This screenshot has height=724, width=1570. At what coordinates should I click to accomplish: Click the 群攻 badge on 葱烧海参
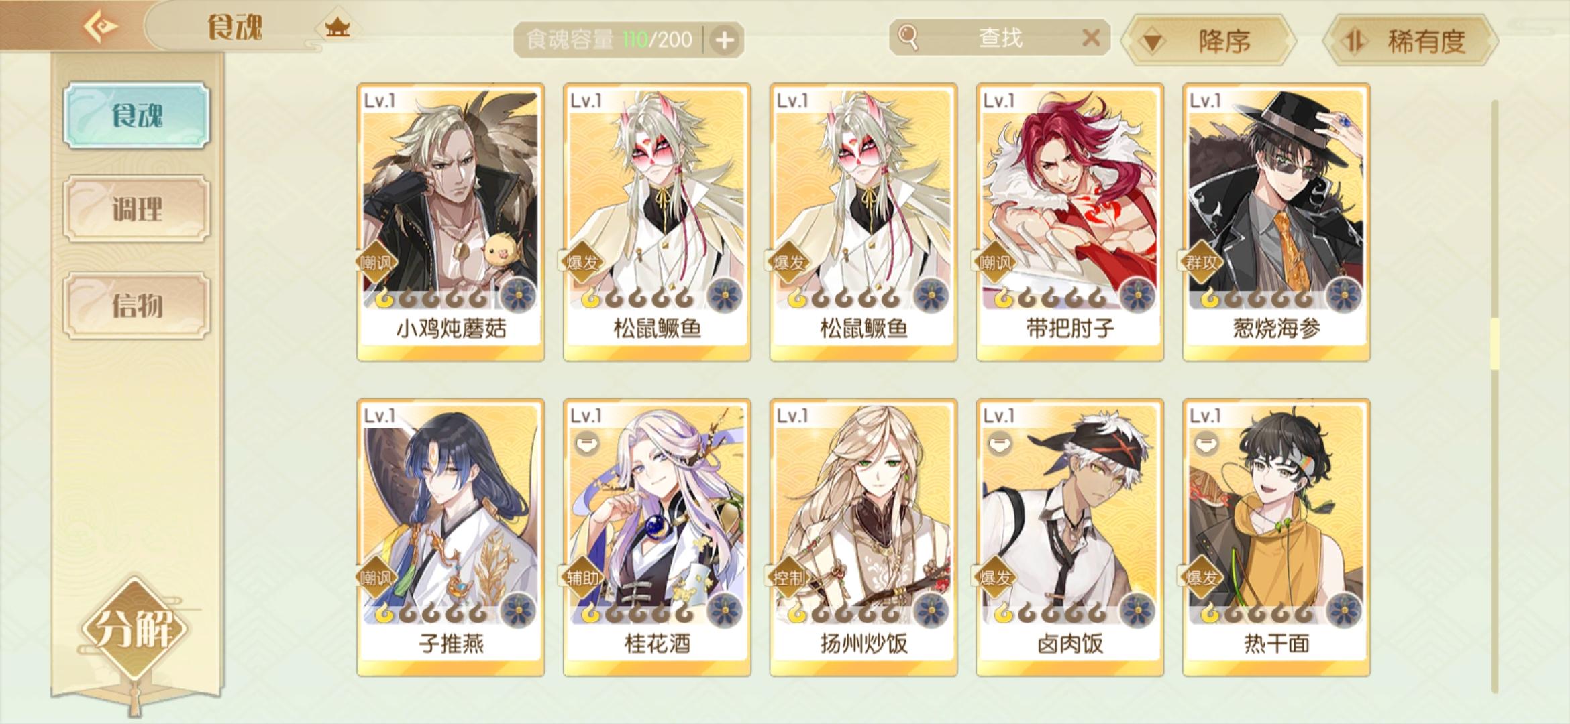(1201, 262)
